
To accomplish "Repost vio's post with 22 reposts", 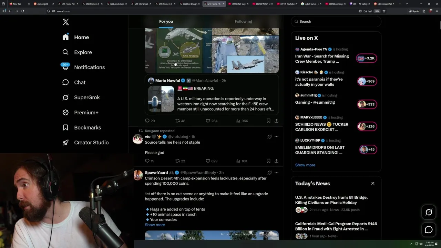I will tap(180, 161).
